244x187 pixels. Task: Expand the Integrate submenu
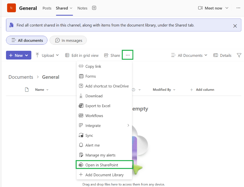(x=104, y=125)
